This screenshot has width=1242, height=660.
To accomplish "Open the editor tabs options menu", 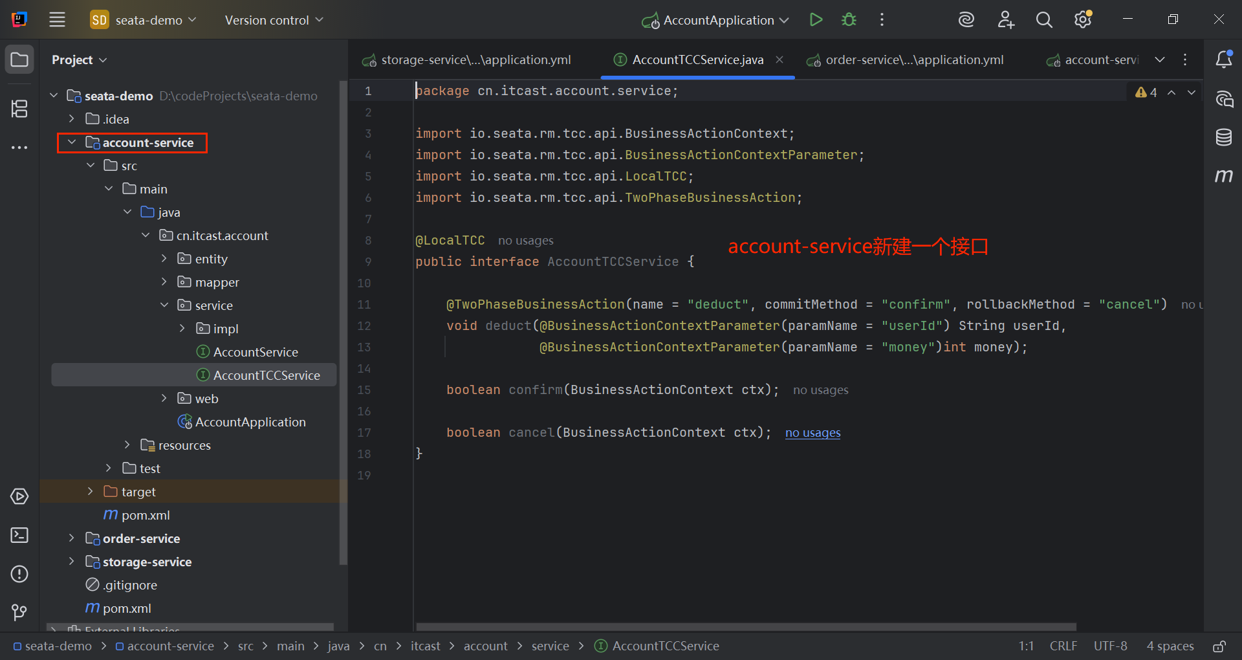I will point(1185,60).
